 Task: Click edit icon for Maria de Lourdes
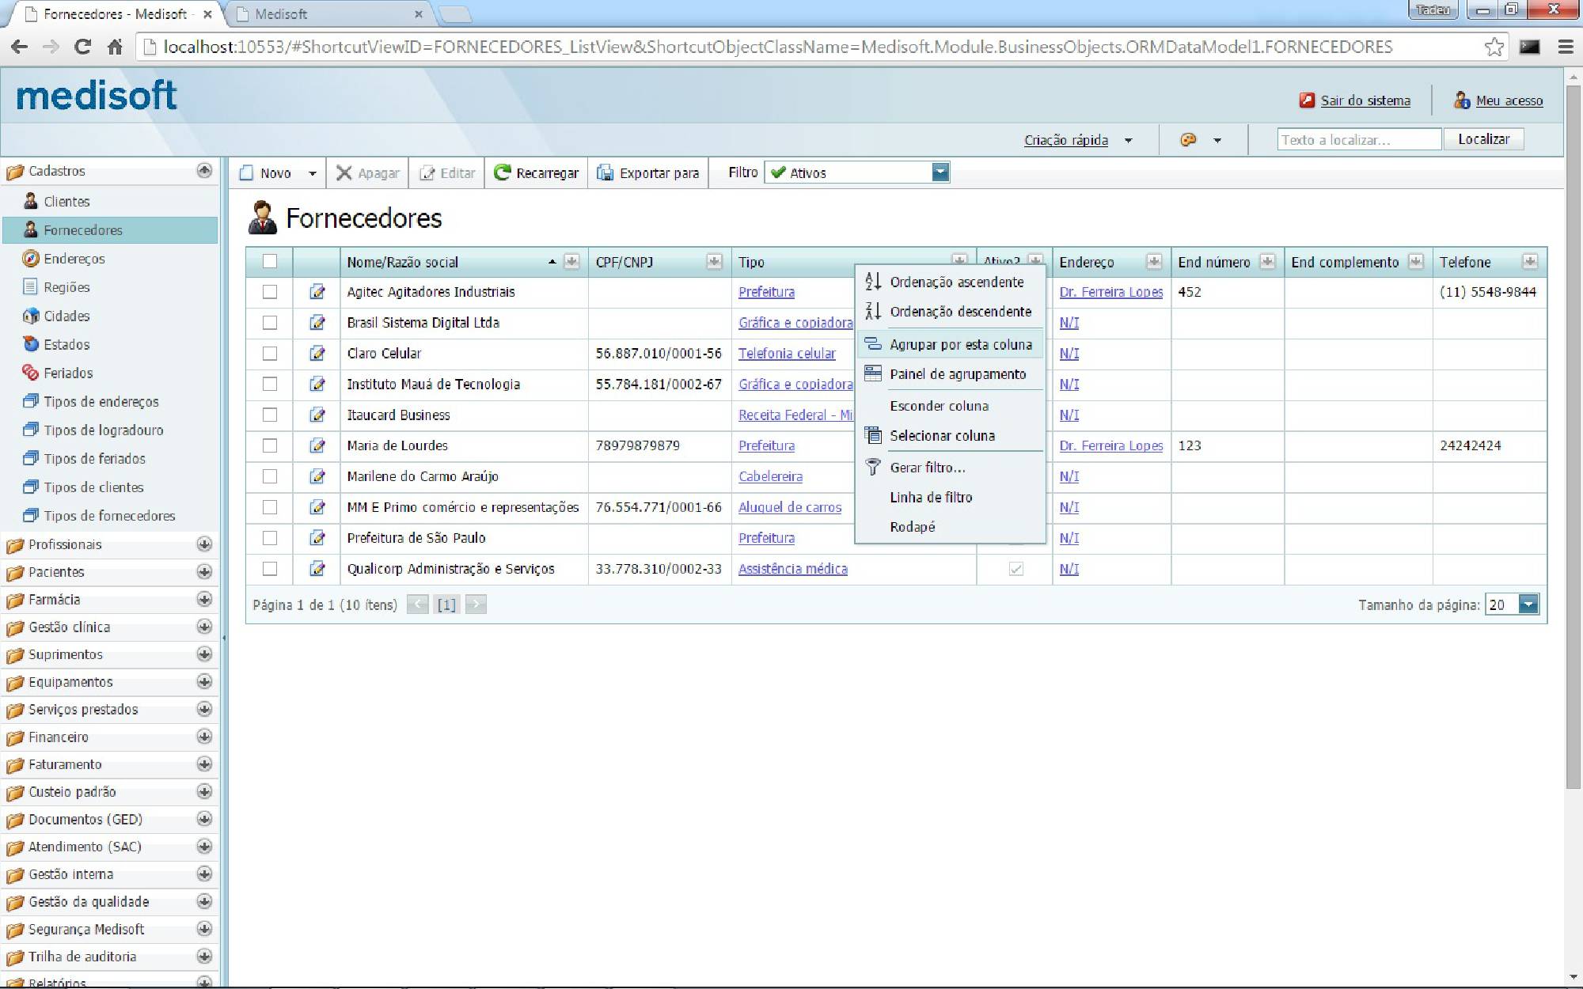point(317,445)
